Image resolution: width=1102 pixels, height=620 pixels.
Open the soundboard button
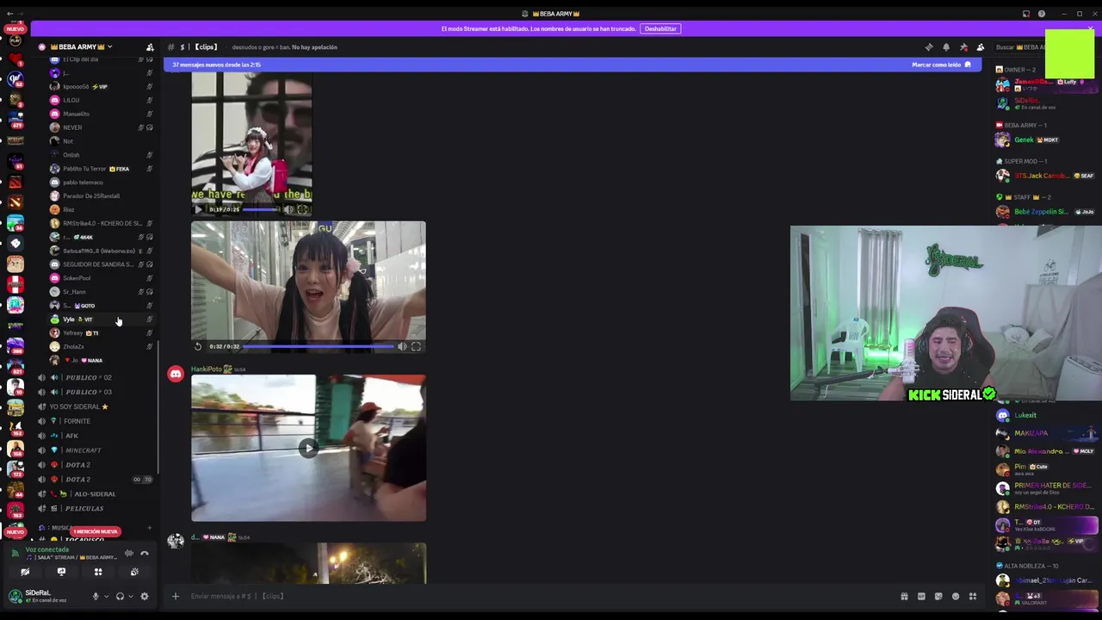[x=134, y=573]
